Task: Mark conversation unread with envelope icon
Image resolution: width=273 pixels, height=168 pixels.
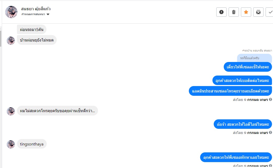Action: (x=258, y=12)
